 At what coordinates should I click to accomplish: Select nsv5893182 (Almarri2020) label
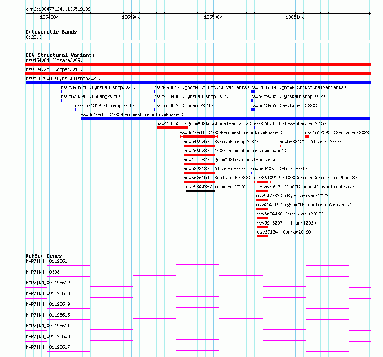pos(214,169)
